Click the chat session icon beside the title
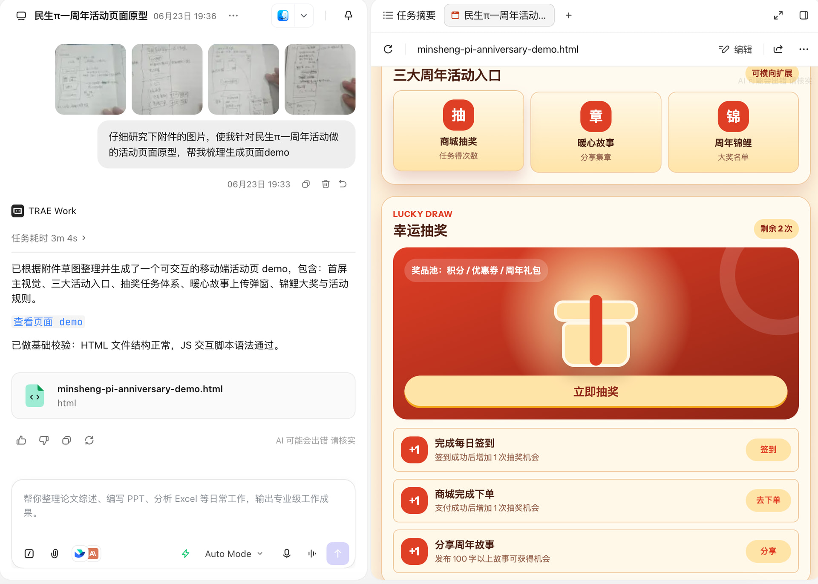The height and width of the screenshot is (584, 818). click(x=21, y=16)
